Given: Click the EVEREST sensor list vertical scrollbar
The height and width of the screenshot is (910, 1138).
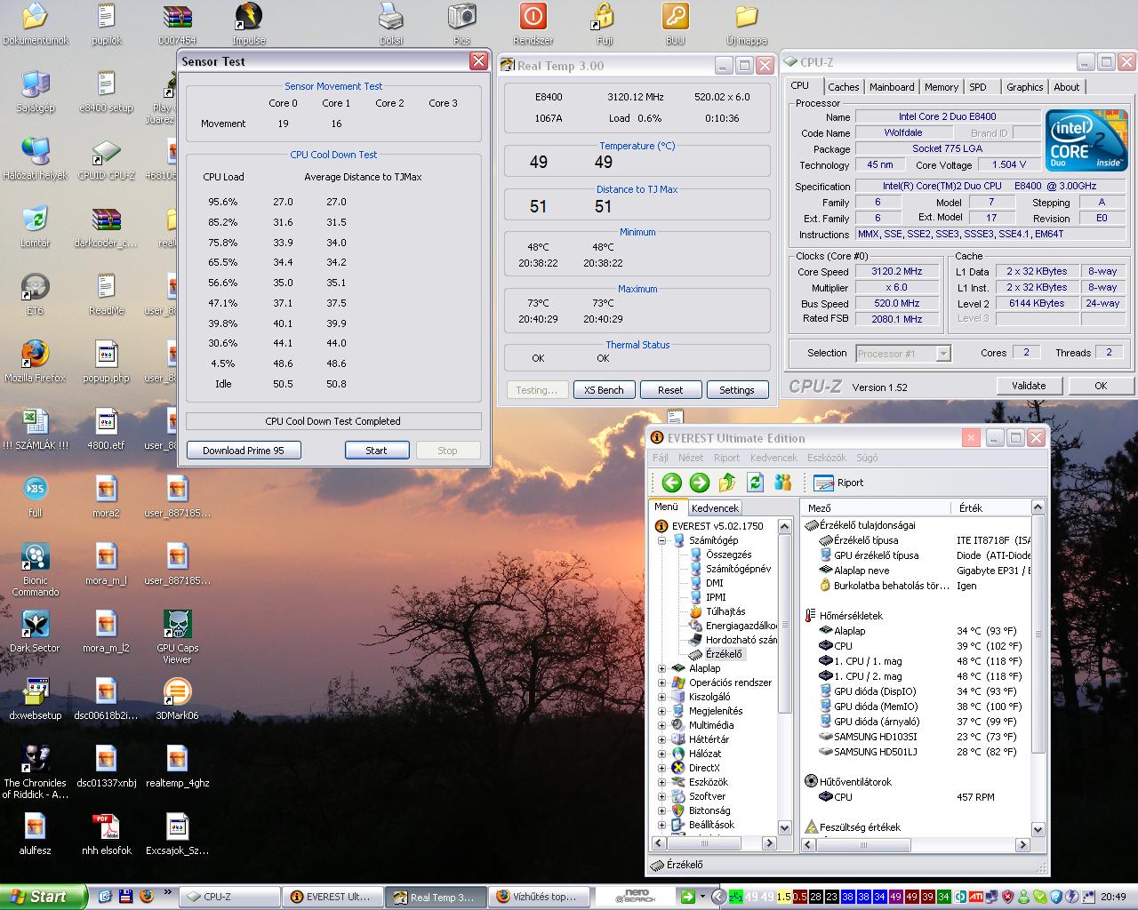Looking at the screenshot, I should pyautogui.click(x=1038, y=668).
